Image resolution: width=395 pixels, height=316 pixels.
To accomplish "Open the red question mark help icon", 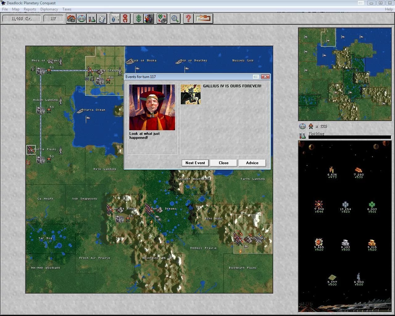I will tap(188, 19).
